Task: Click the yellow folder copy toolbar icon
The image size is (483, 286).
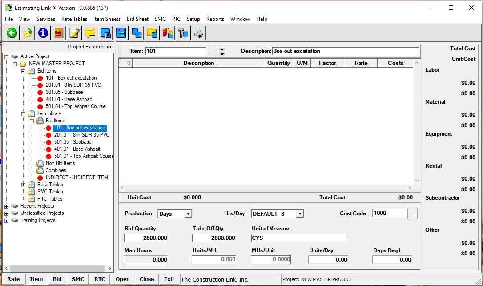Action: [x=152, y=33]
